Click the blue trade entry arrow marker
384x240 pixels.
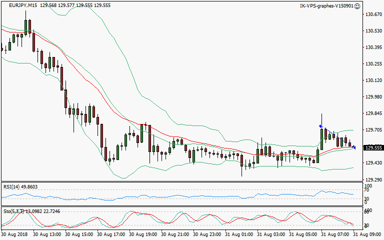coord(320,126)
